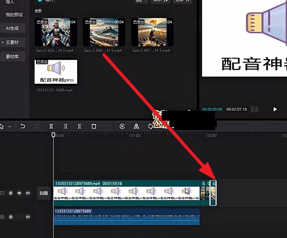Select the Gen-2 368 fortress landscape thumbnail
This screenshot has width=287, height=238.
pyautogui.click(x=104, y=32)
